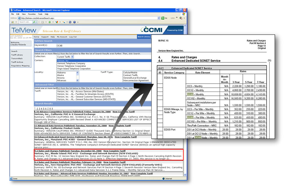
Task: Open Transmittals in the sidebar
Action: point(17,58)
